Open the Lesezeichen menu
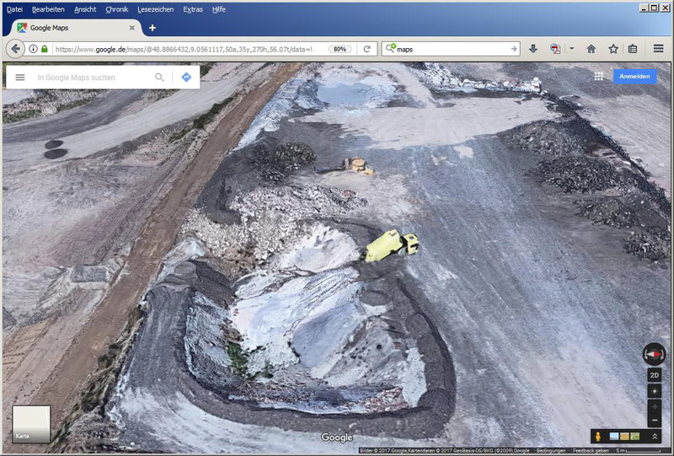Screen dimensions: 674x456 pyautogui.click(x=156, y=8)
